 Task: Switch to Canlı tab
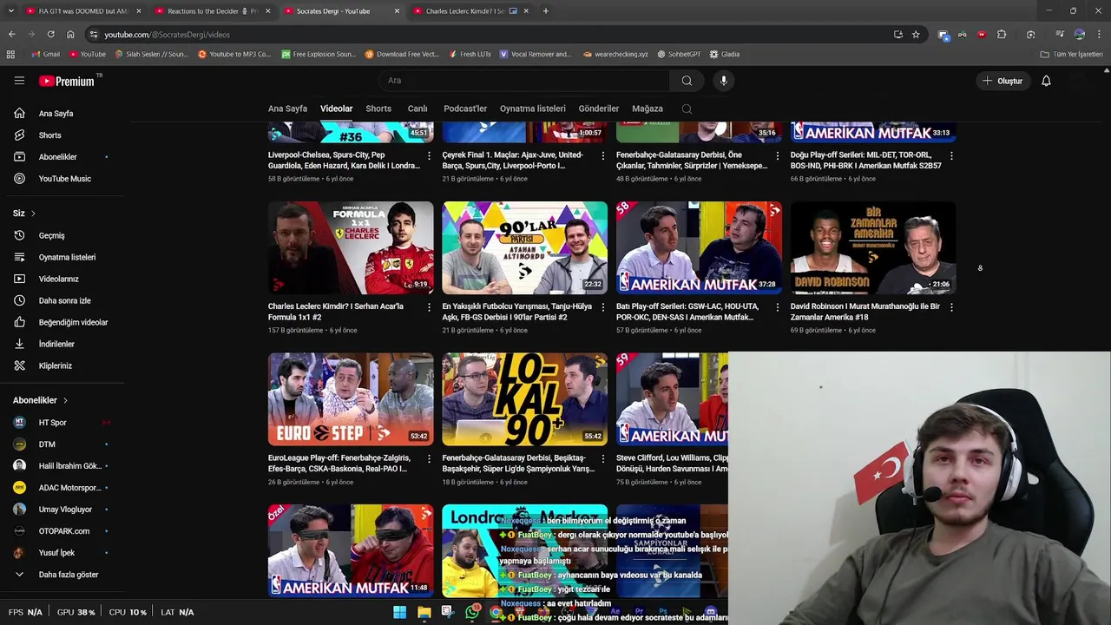[x=417, y=109]
